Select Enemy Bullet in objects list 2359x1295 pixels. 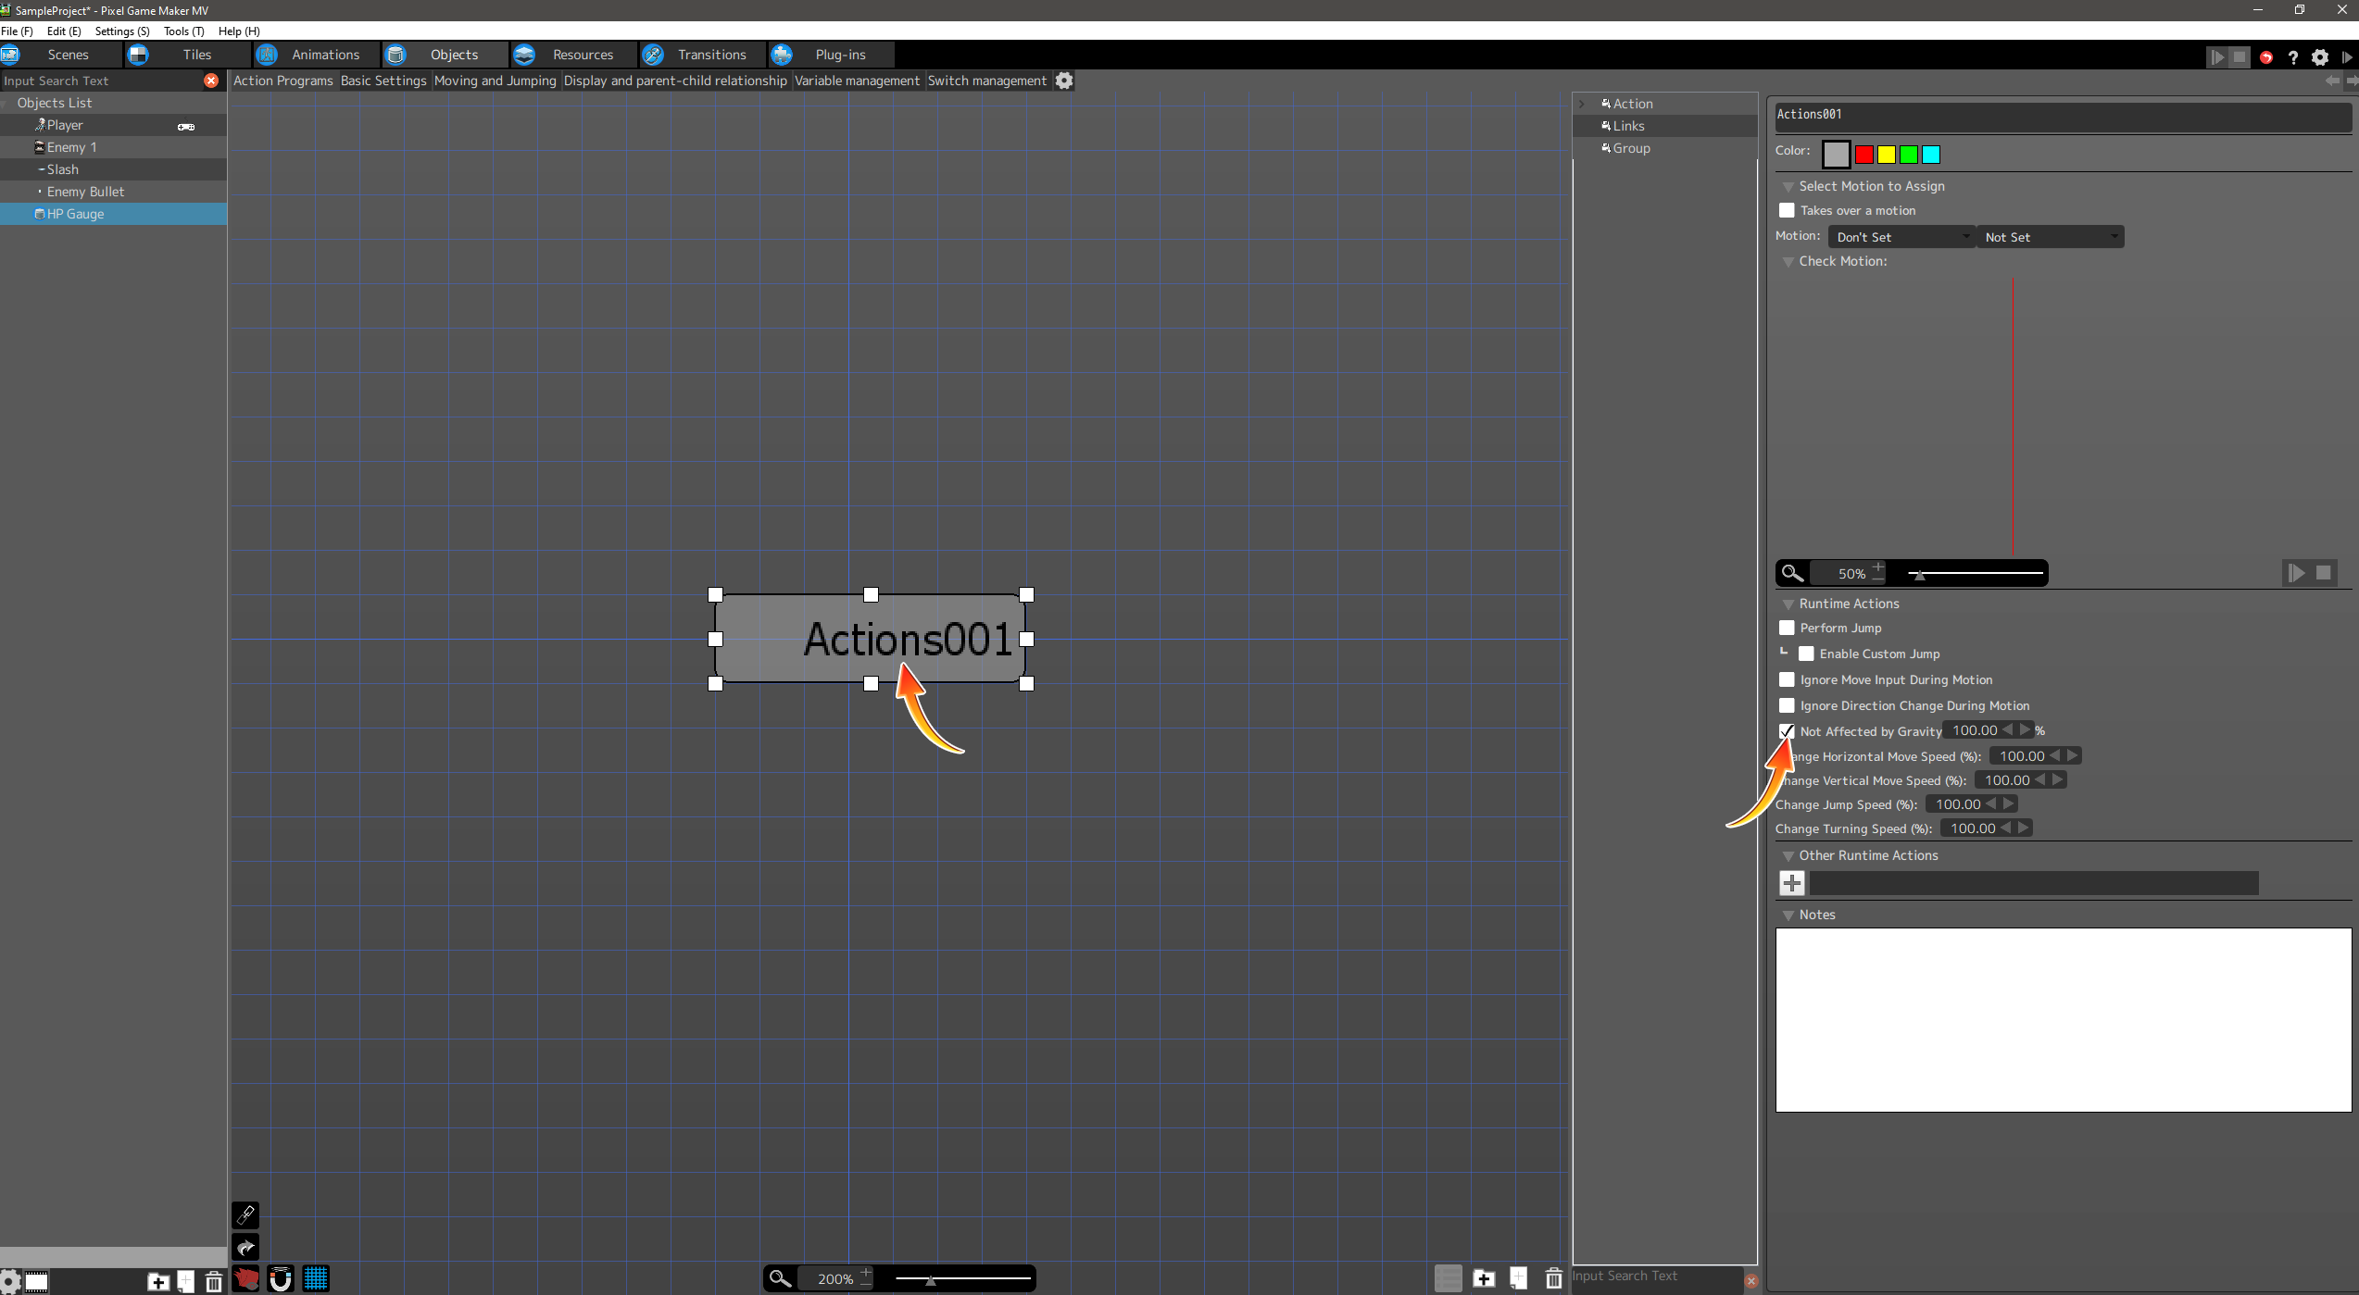click(85, 192)
